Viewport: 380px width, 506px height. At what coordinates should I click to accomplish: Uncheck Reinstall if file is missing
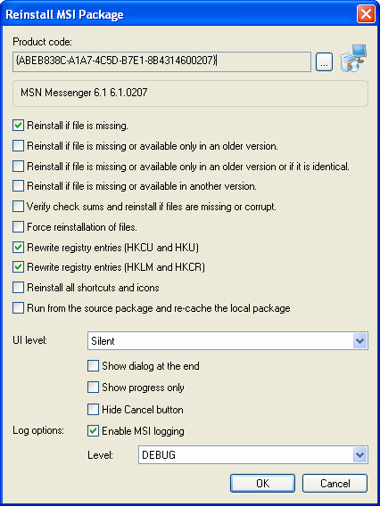coord(19,126)
